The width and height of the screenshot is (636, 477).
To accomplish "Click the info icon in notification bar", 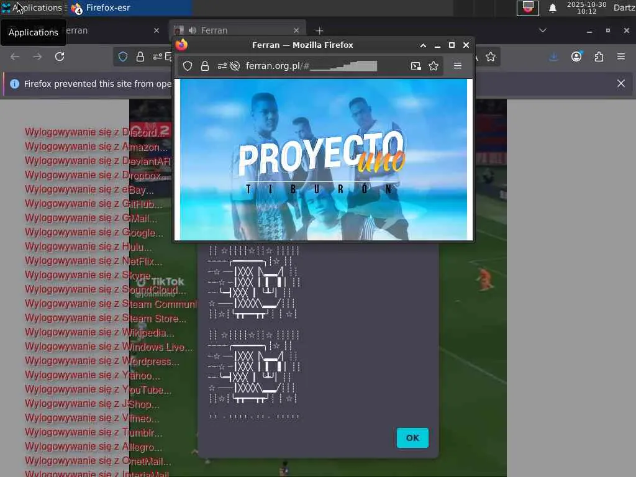I will pyautogui.click(x=15, y=84).
